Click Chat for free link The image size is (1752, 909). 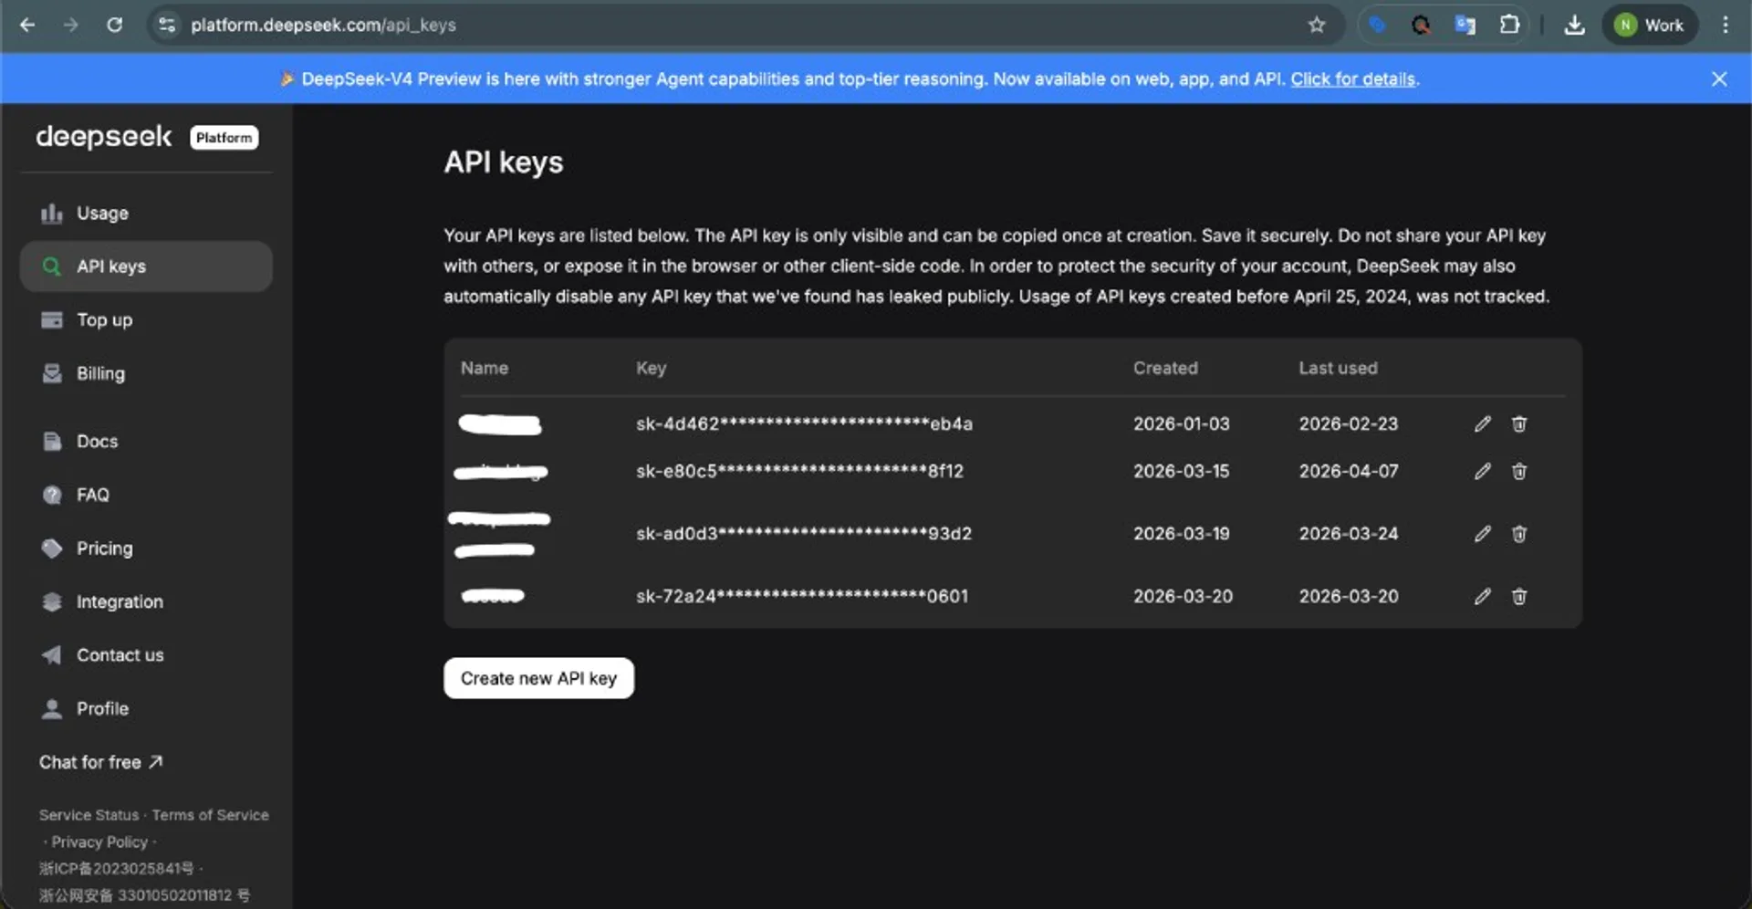pyautogui.click(x=100, y=762)
